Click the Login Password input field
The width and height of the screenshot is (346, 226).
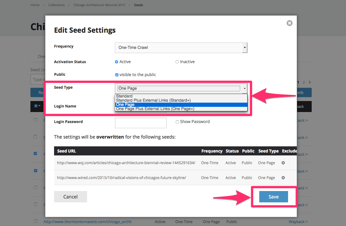pyautogui.click(x=140, y=123)
